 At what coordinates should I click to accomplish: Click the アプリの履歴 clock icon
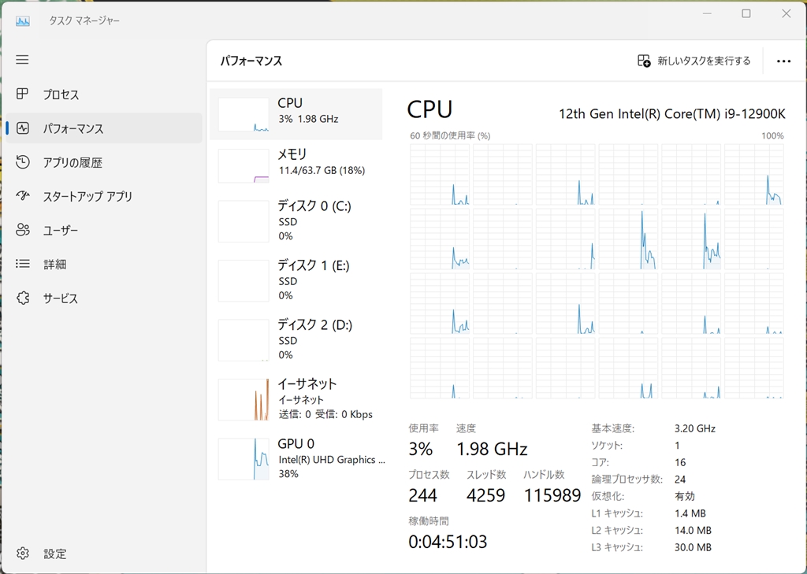22,162
